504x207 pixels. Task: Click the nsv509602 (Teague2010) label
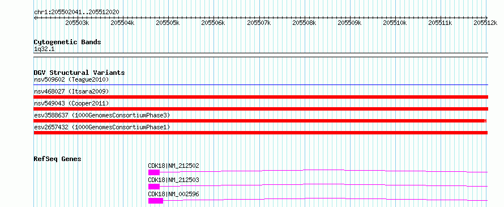71,79
